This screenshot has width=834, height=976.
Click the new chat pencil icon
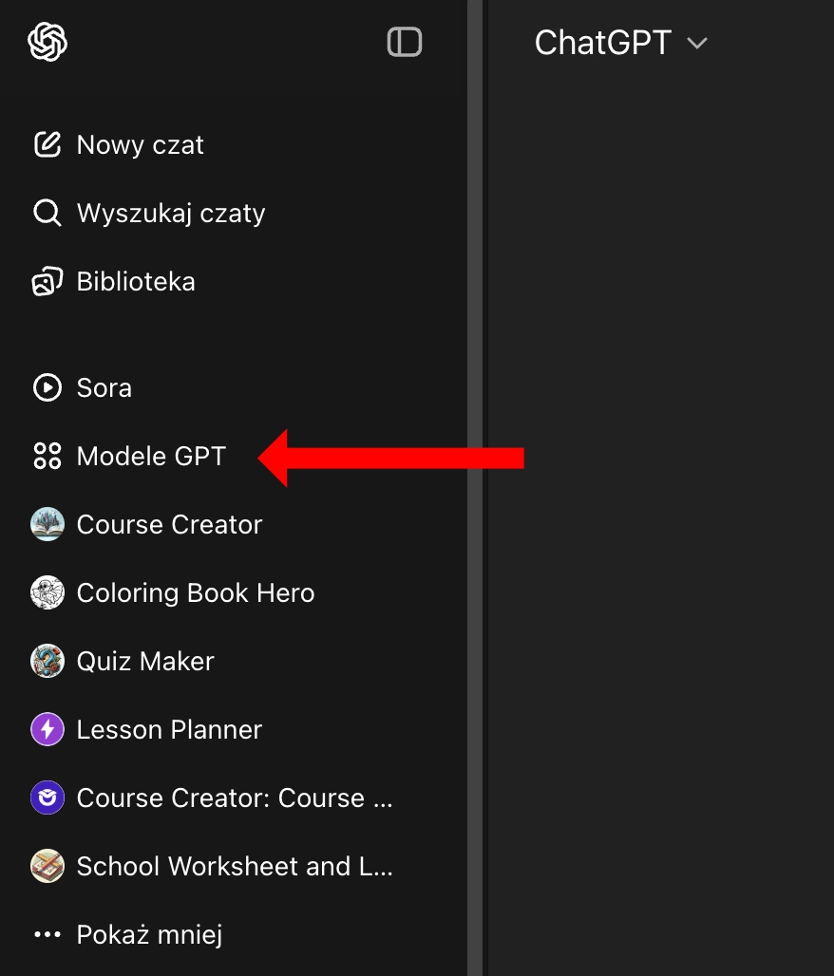coord(47,144)
